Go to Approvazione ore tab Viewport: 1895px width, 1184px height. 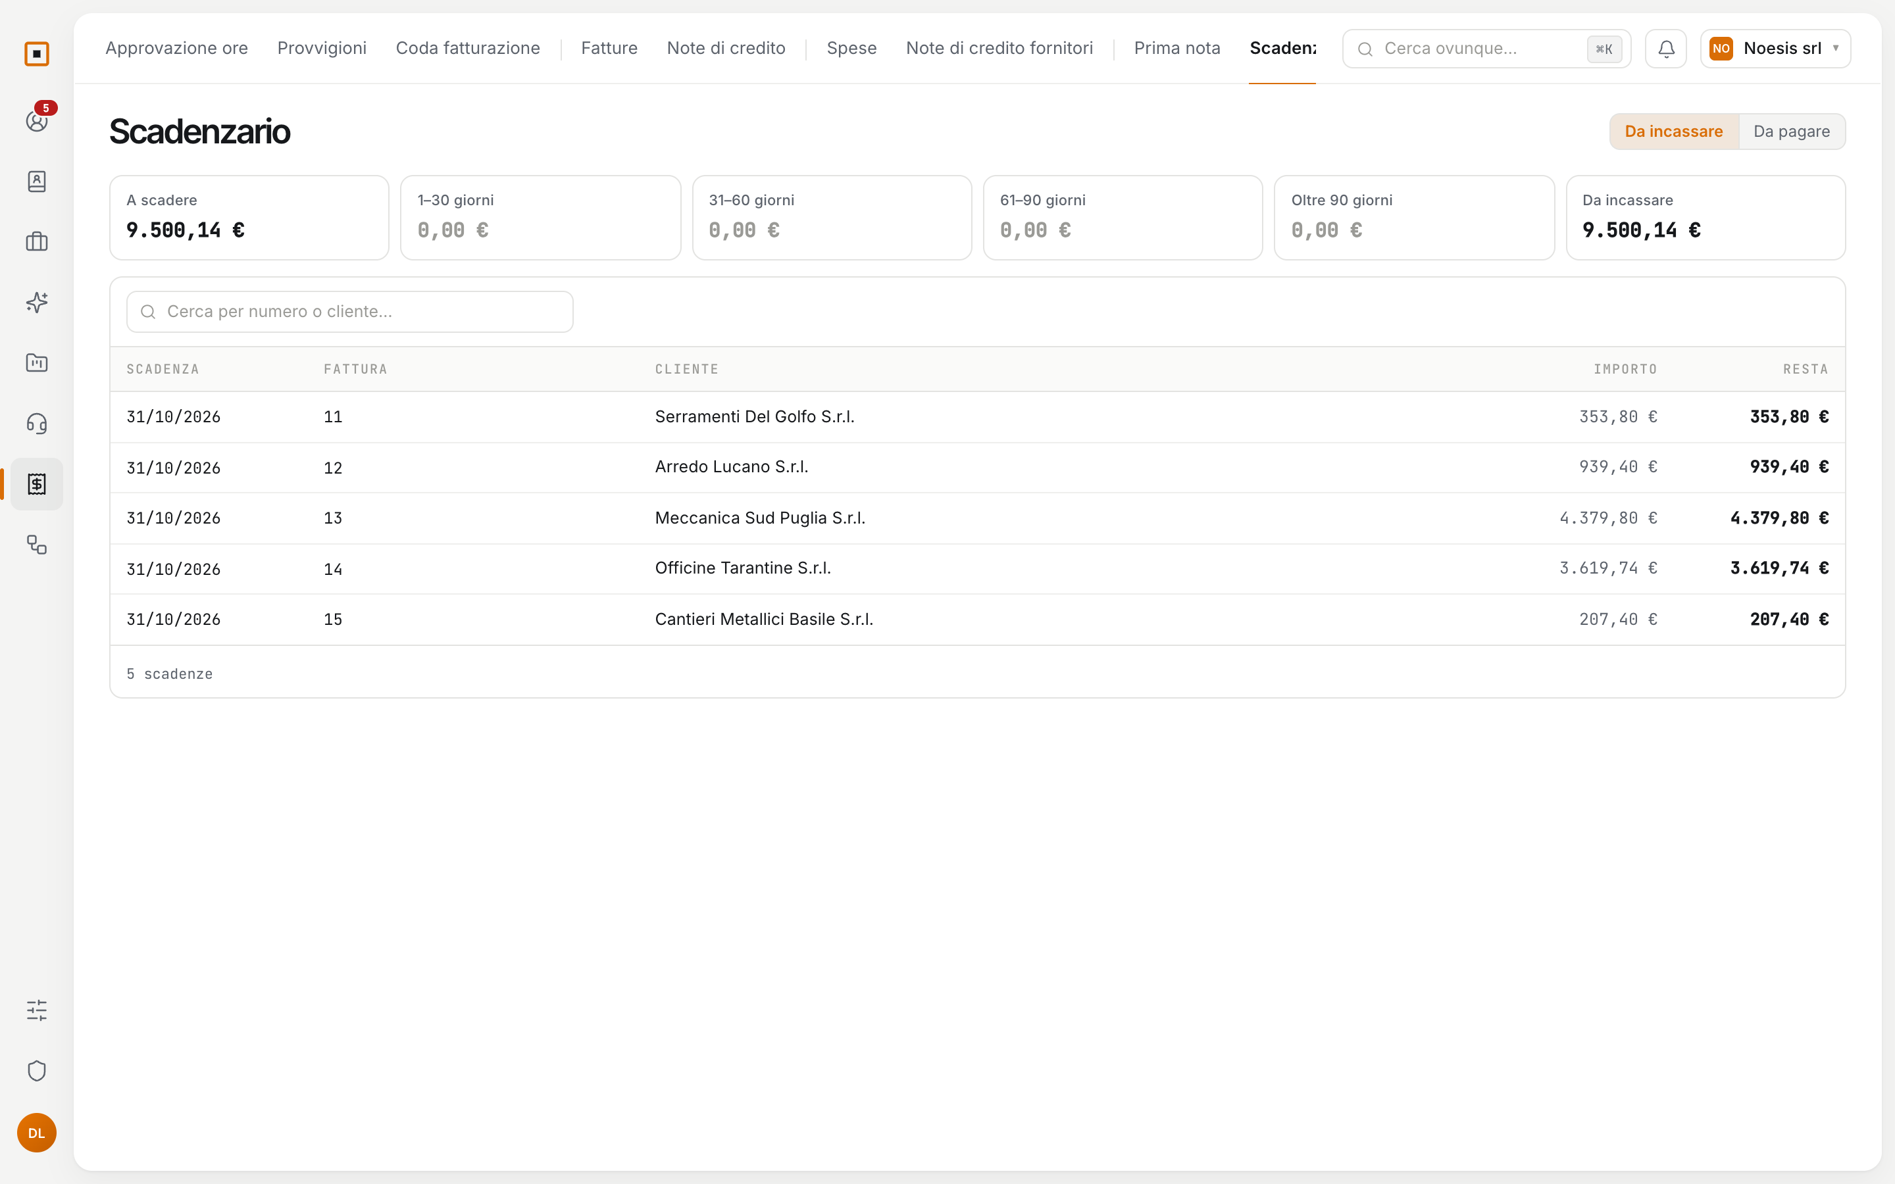(176, 49)
